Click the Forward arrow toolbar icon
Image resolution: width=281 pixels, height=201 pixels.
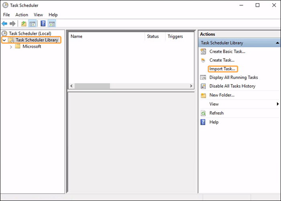pos(12,24)
